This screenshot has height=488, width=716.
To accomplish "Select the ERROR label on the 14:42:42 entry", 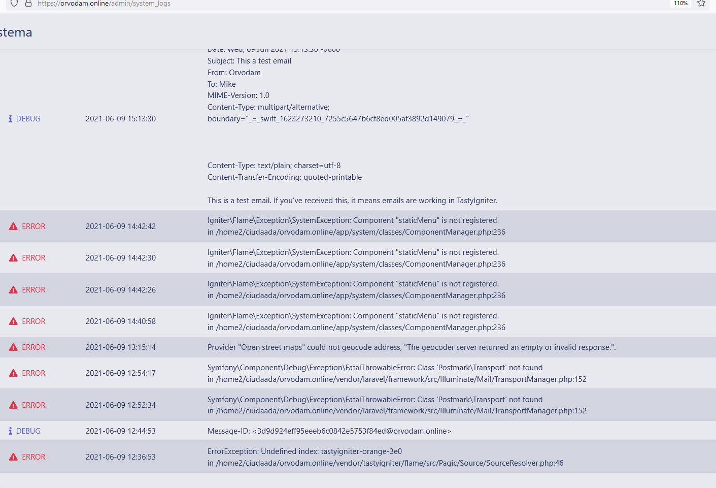I will click(x=33, y=226).
